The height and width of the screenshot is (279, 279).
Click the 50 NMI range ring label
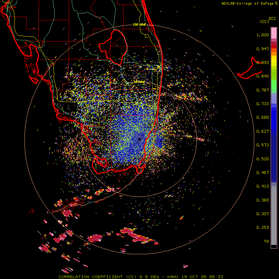(x=139, y=82)
